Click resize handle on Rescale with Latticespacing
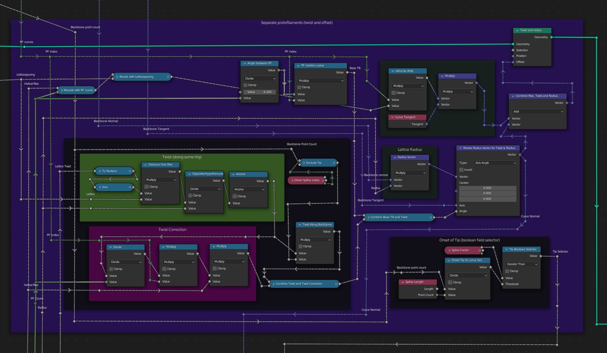 [x=168, y=77]
